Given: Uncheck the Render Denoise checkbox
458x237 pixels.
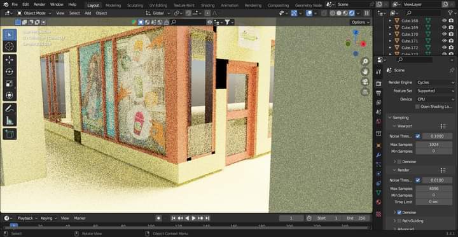Looking at the screenshot, I should [399, 212].
